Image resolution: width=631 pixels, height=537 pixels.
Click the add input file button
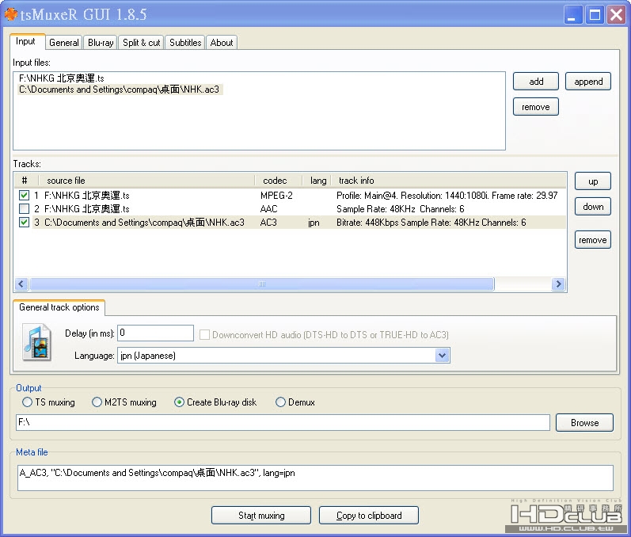536,82
